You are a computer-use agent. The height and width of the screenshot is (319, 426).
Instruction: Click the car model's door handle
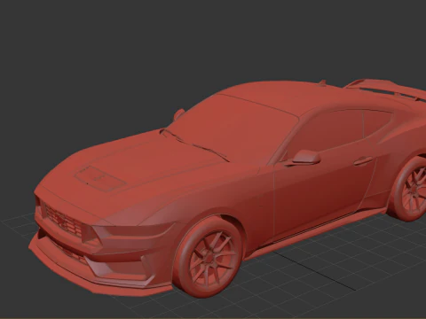[363, 161]
